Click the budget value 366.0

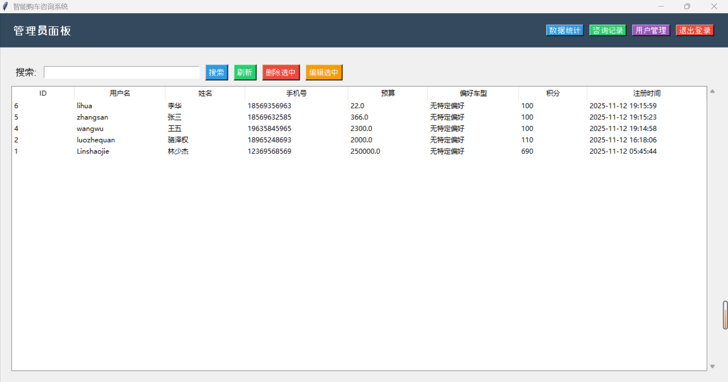click(359, 117)
